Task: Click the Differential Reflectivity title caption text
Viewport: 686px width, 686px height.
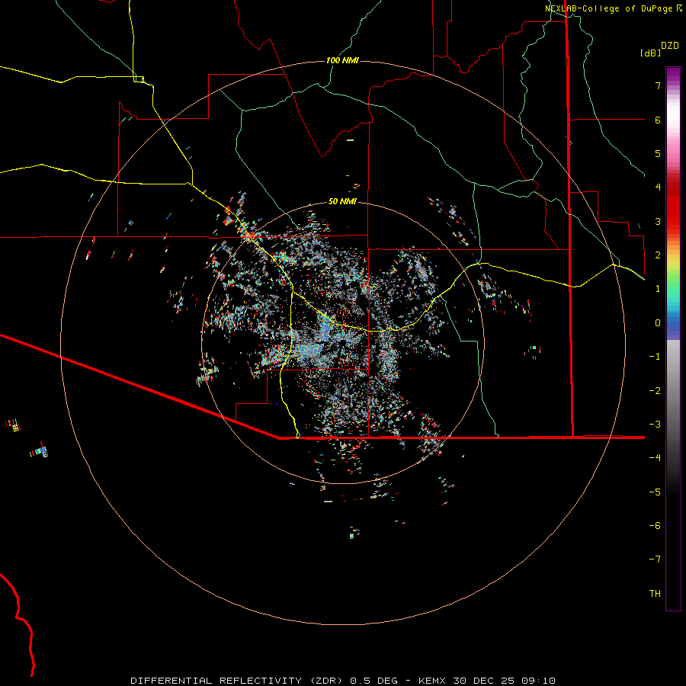Action: (342, 681)
